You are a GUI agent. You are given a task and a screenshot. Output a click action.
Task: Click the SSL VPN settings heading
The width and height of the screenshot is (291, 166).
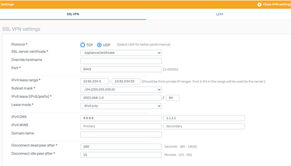click(x=21, y=29)
